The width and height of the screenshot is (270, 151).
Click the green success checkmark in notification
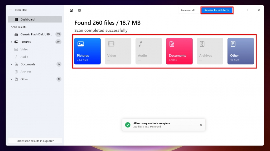(128, 125)
